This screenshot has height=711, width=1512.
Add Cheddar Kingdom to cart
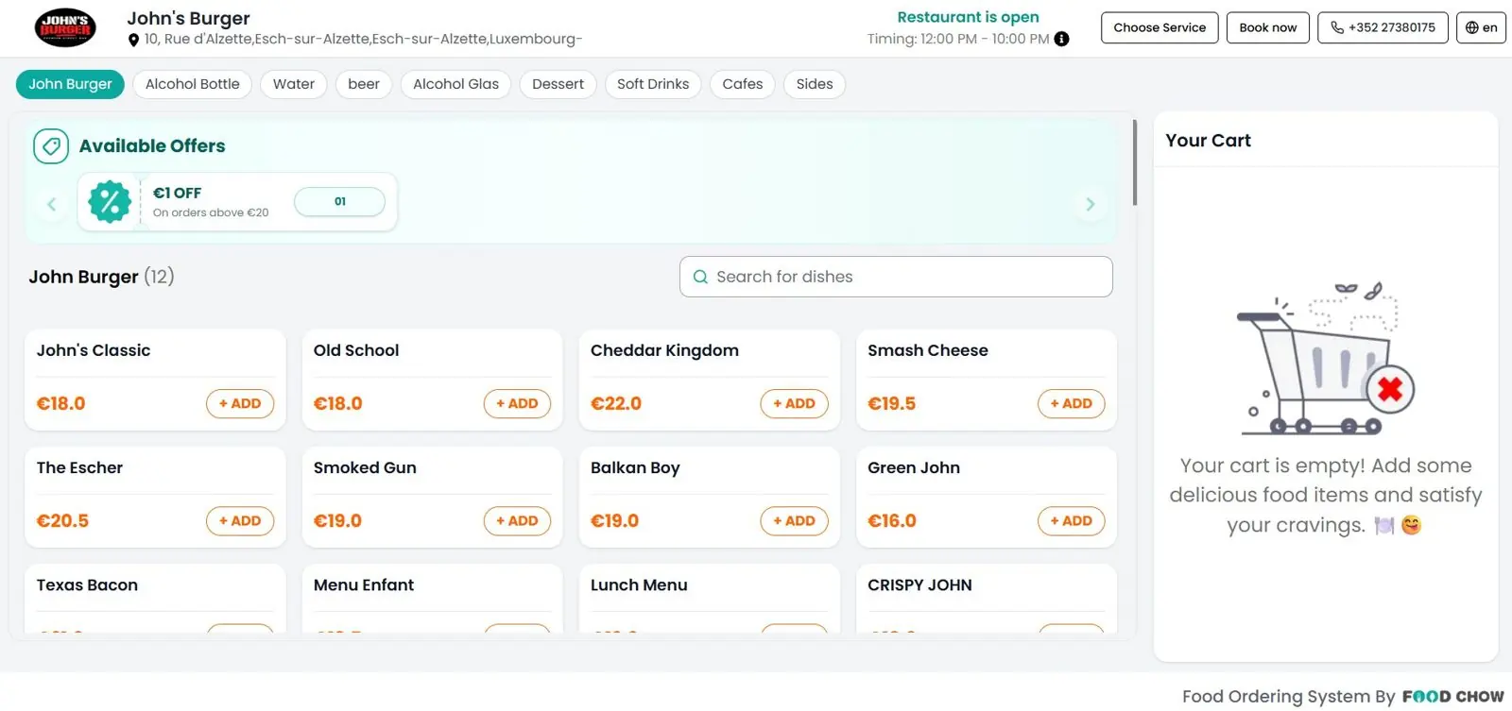(794, 404)
